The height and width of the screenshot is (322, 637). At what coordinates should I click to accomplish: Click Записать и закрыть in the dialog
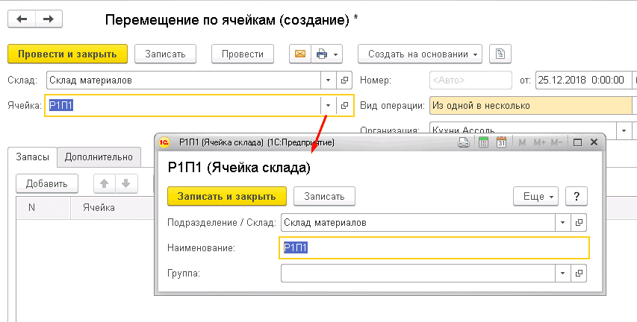[227, 196]
